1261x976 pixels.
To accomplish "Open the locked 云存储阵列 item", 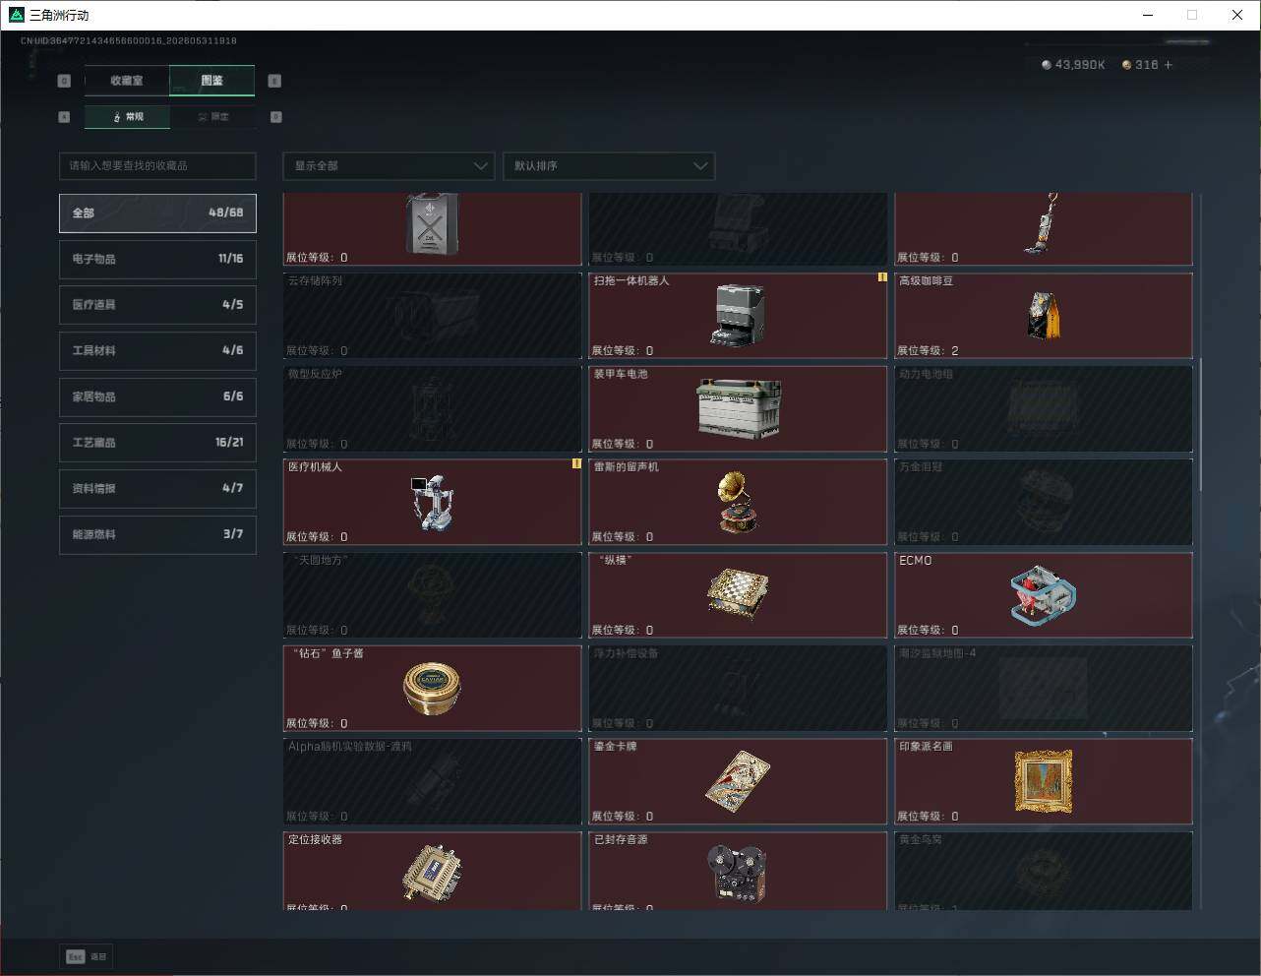I will pos(433,315).
